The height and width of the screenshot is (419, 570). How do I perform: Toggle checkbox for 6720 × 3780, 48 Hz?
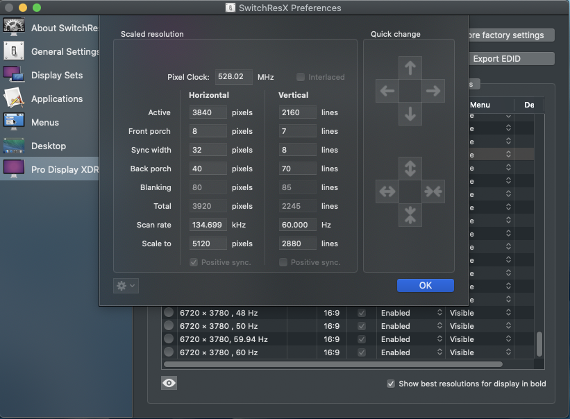[x=362, y=313]
